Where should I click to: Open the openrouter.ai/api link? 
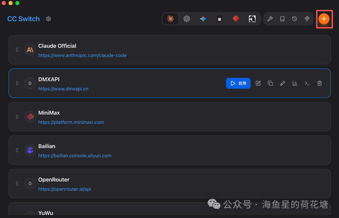click(x=64, y=189)
